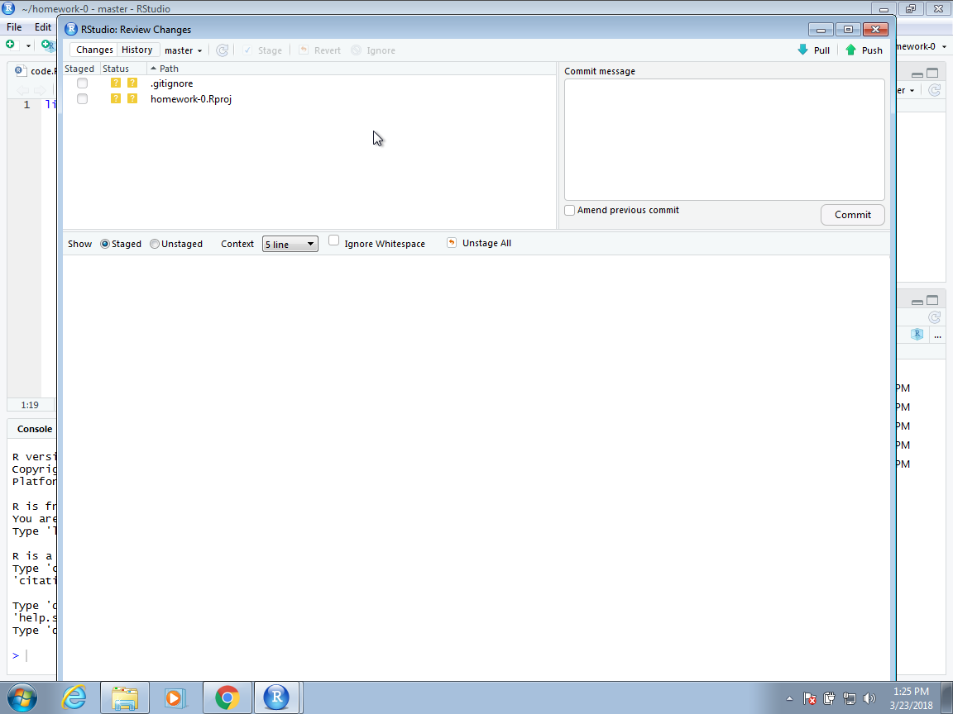The image size is (953, 714).
Task: Click second status icon for homework-0.Rproj
Action: pos(132,98)
